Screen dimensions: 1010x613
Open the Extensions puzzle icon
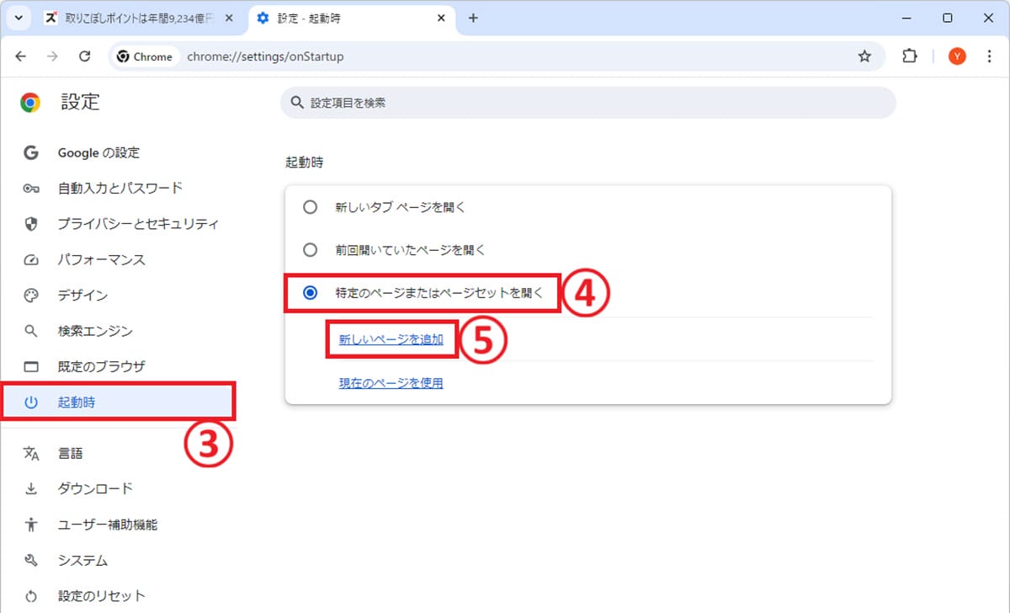(909, 56)
